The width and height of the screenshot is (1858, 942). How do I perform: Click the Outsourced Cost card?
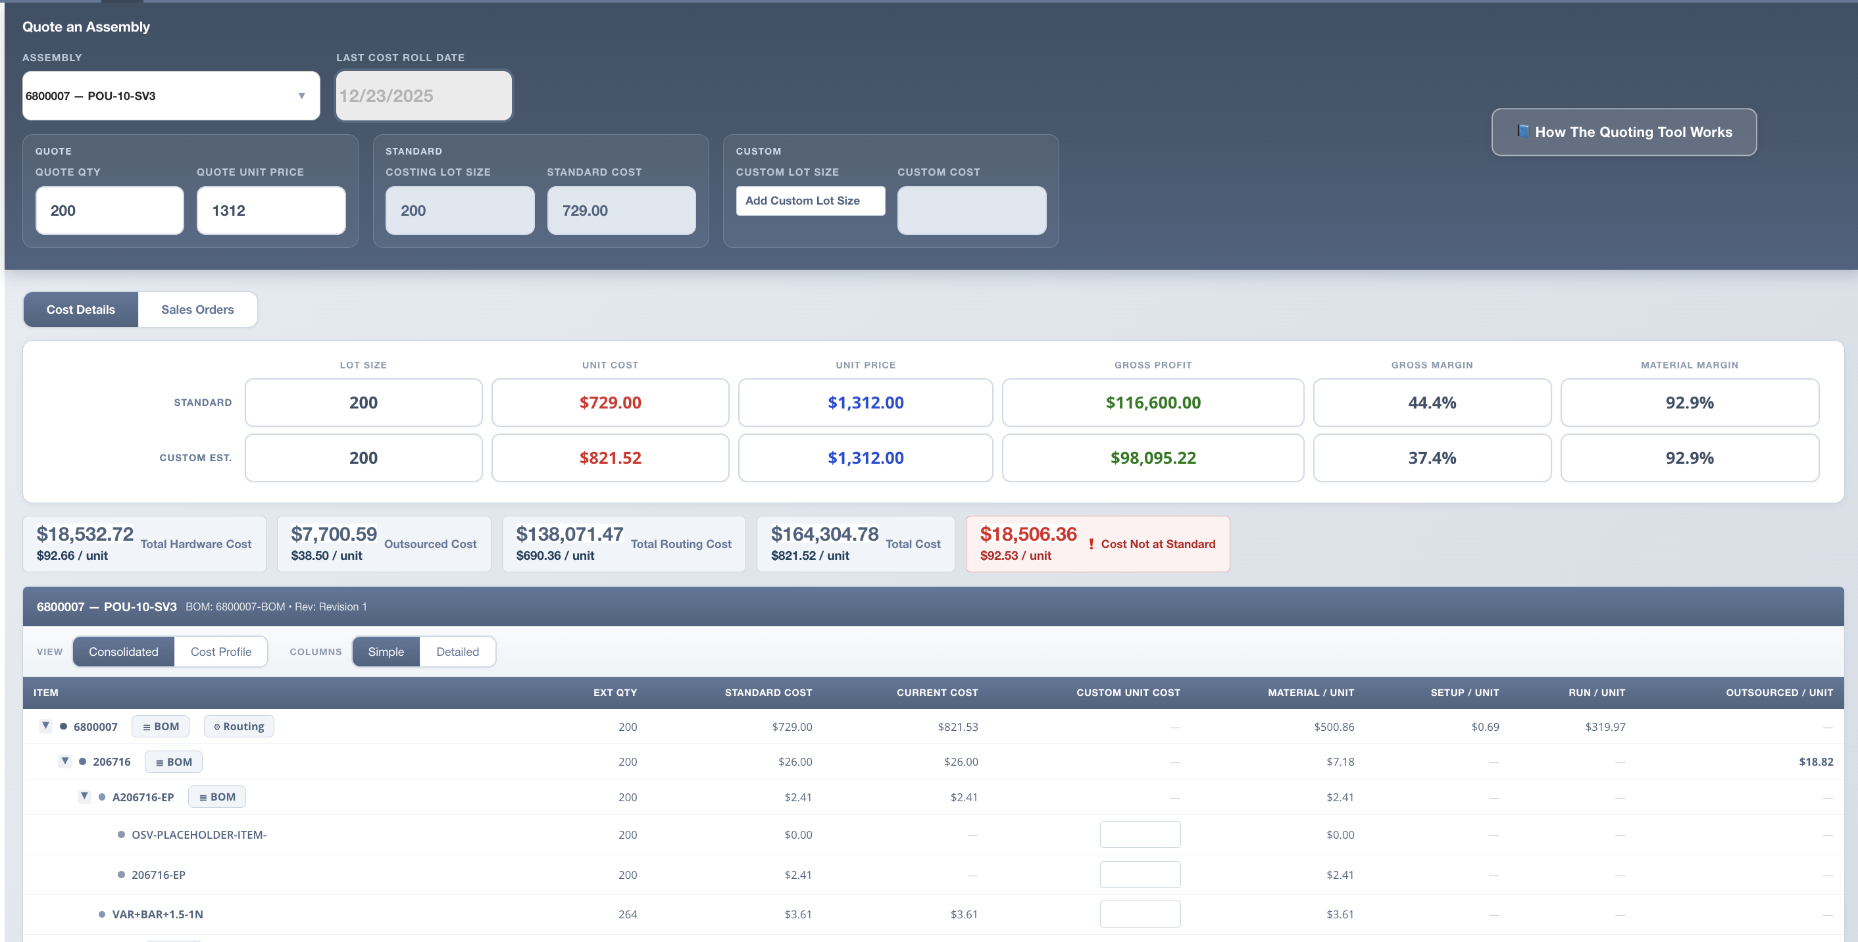click(x=384, y=544)
